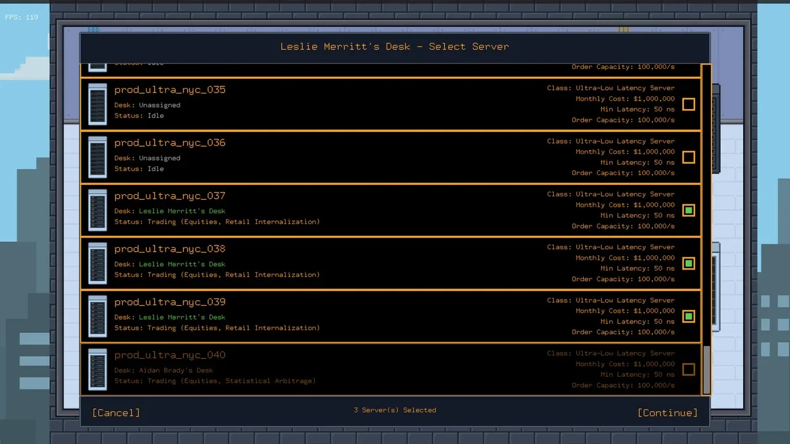Click the Leslie Merritt's Desk dialog title
This screenshot has width=790, height=444.
coord(395,47)
